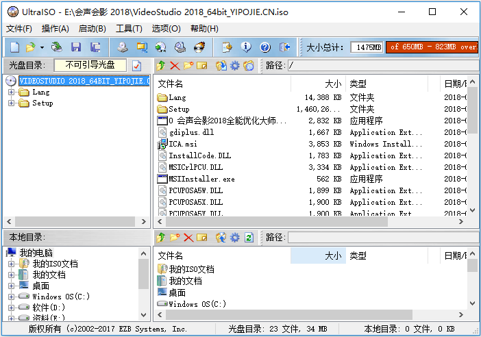Sort local files by 大小 column header
481x337 pixels.
(318, 255)
